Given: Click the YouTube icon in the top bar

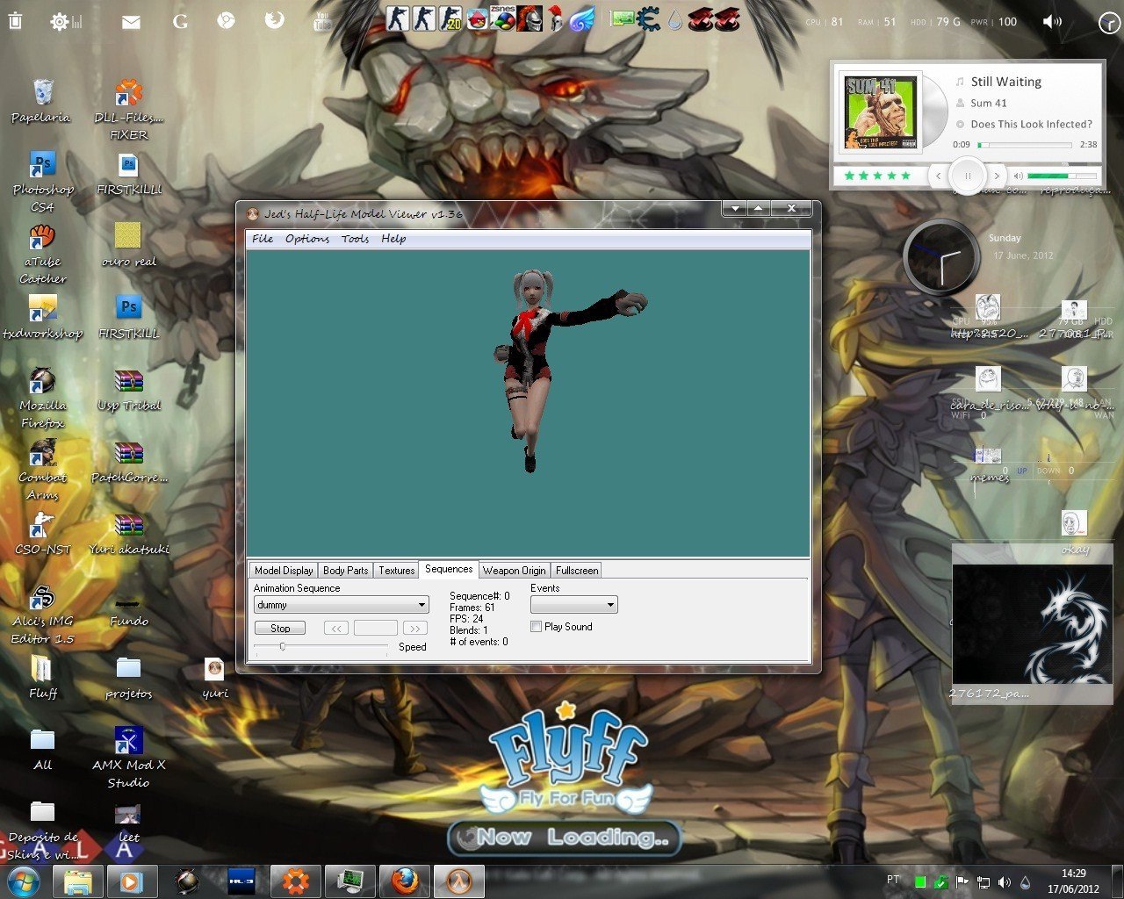Looking at the screenshot, I should click(x=322, y=21).
